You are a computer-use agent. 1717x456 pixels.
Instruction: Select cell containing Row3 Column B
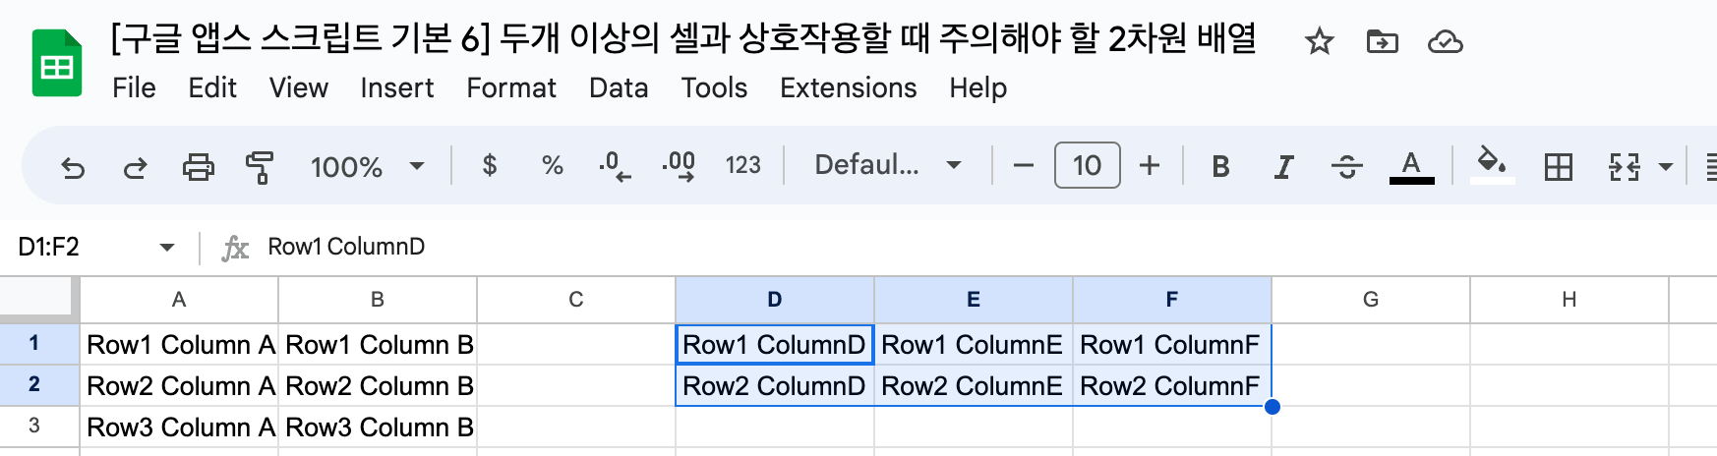(378, 427)
